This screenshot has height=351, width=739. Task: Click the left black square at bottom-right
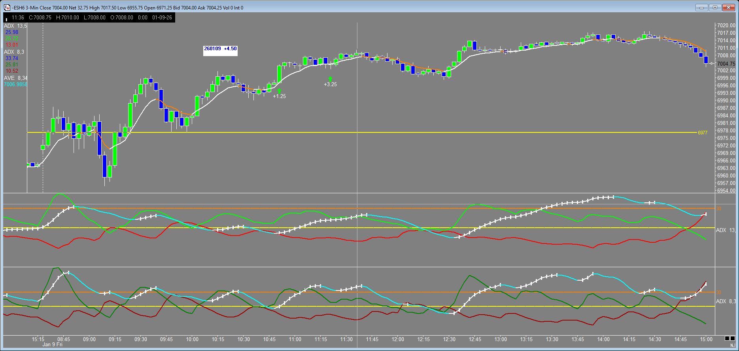click(x=727, y=338)
